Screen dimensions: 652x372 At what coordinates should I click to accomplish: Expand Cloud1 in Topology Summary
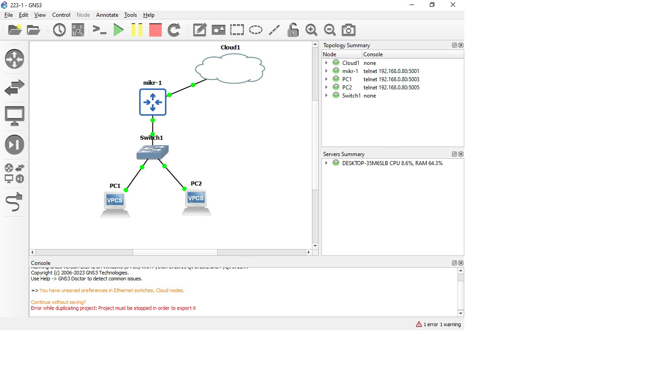(326, 63)
